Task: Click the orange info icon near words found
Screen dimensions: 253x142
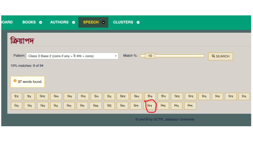Action: 15,80
